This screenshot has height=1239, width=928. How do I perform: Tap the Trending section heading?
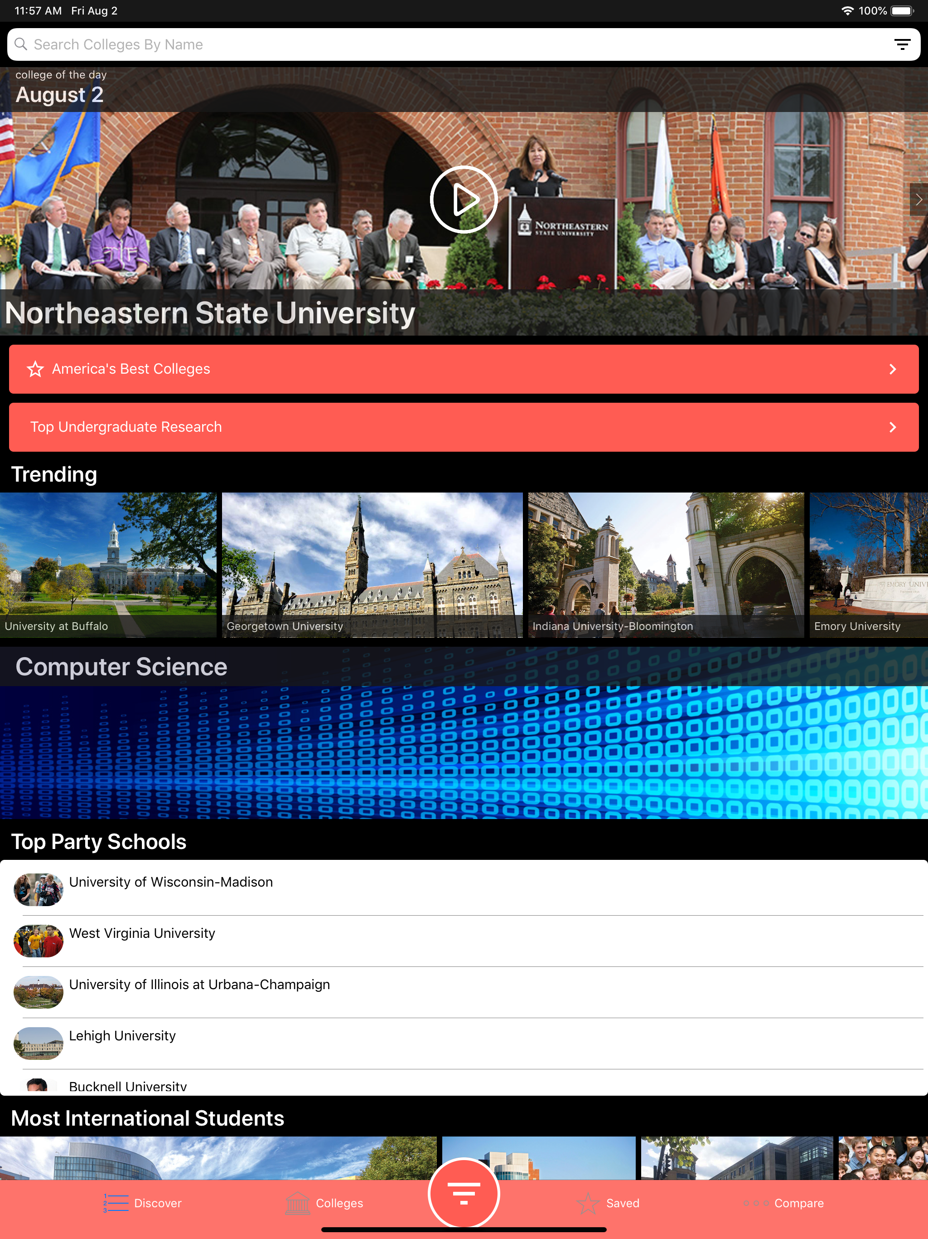[54, 474]
